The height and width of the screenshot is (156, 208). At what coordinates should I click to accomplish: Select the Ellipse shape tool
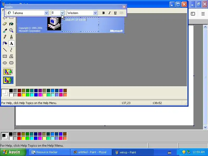(5, 63)
